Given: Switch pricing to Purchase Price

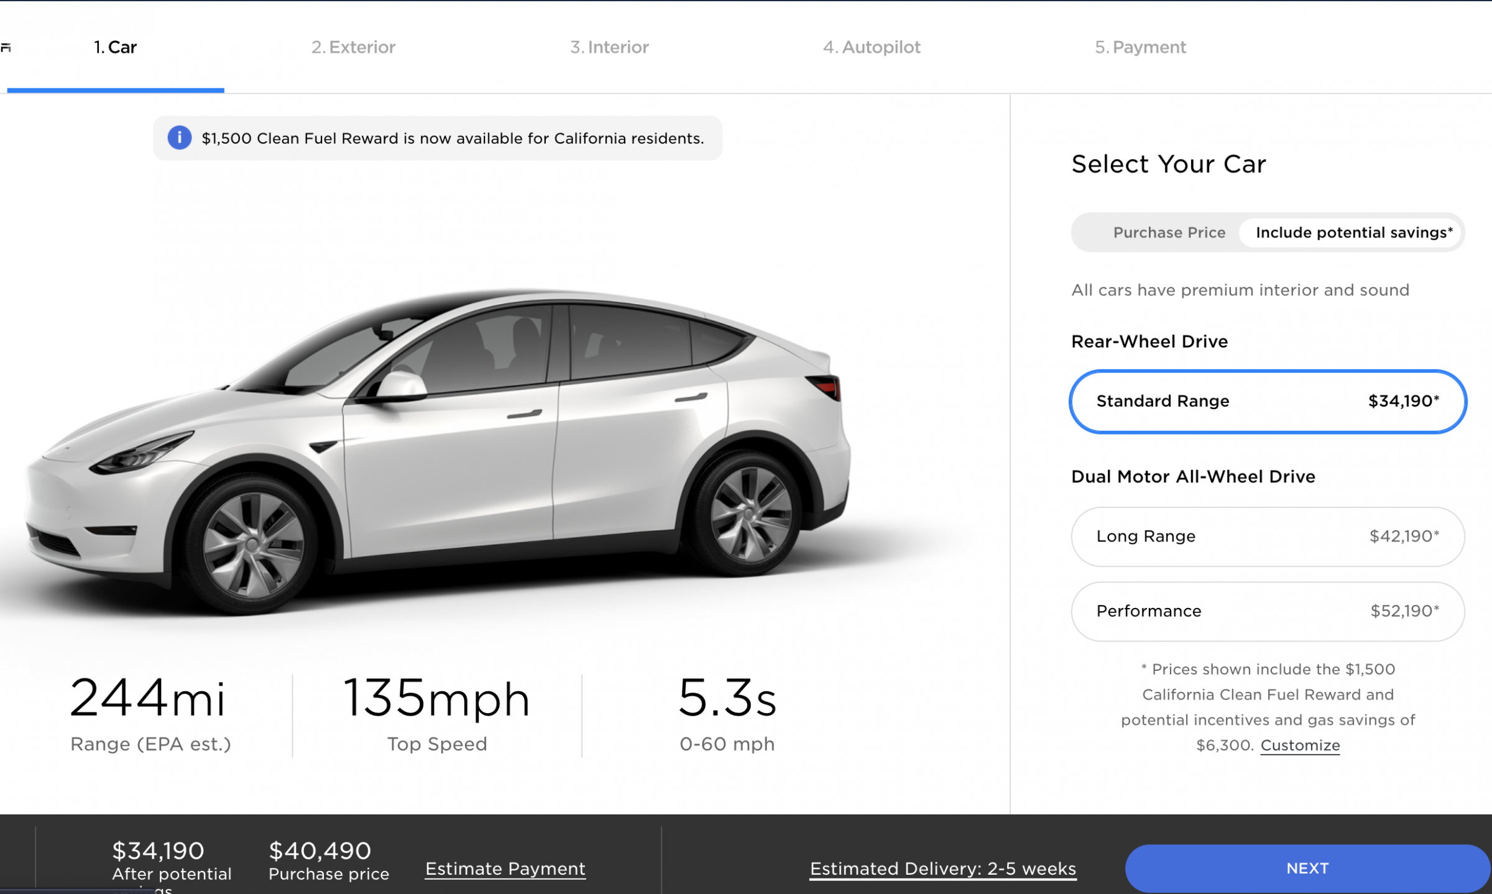Looking at the screenshot, I should 1169,233.
